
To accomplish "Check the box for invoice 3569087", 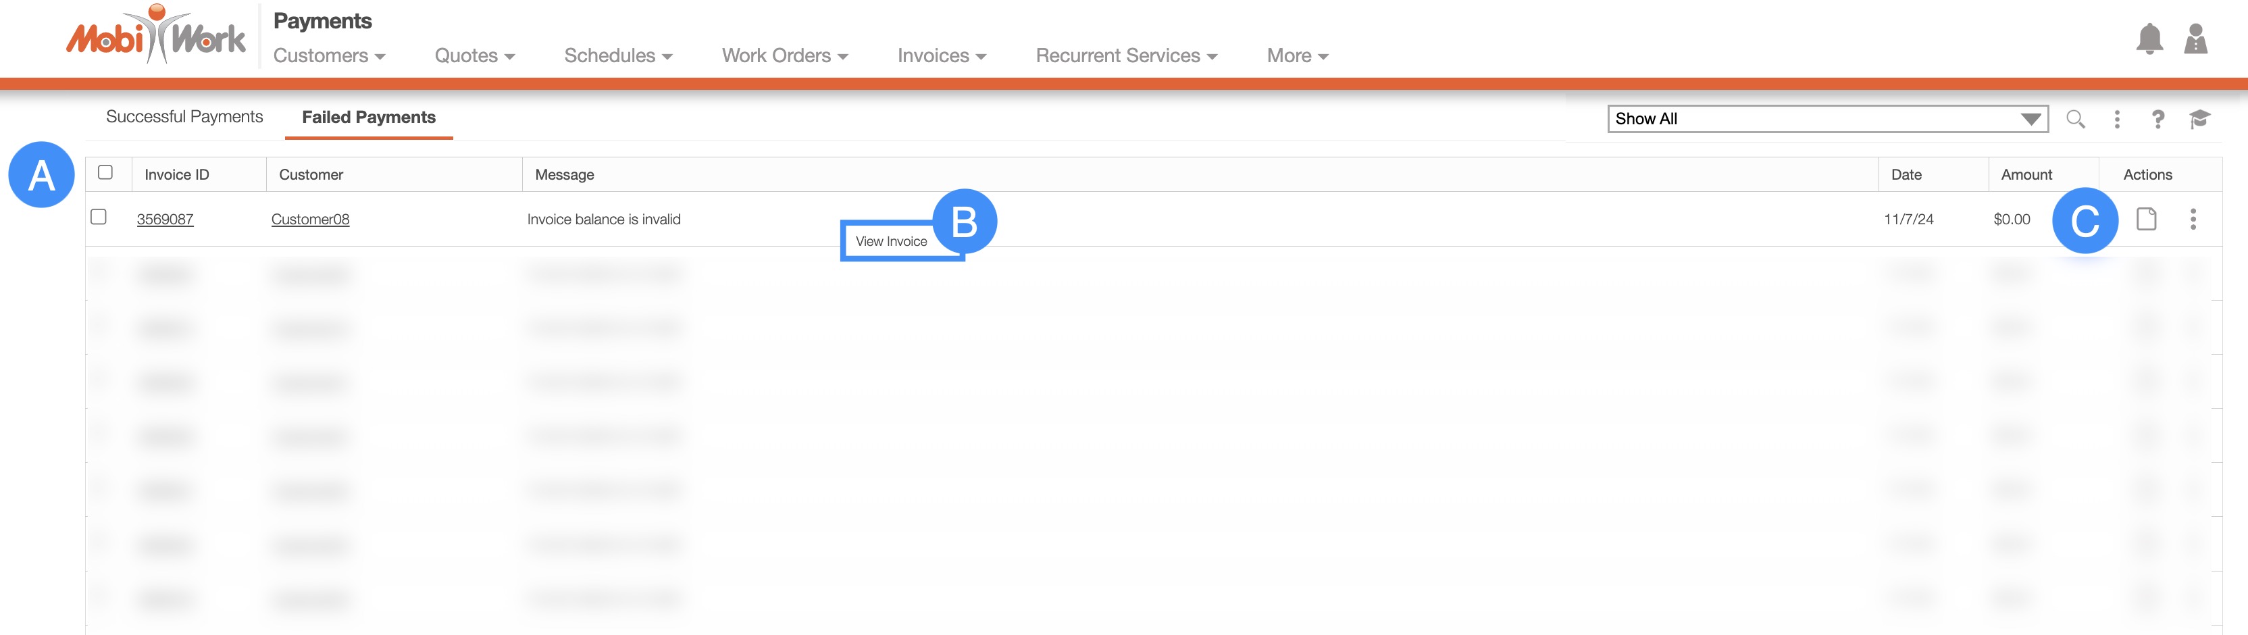I will (x=99, y=218).
